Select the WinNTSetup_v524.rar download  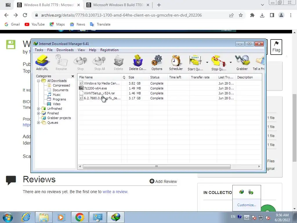(x=169, y=93)
